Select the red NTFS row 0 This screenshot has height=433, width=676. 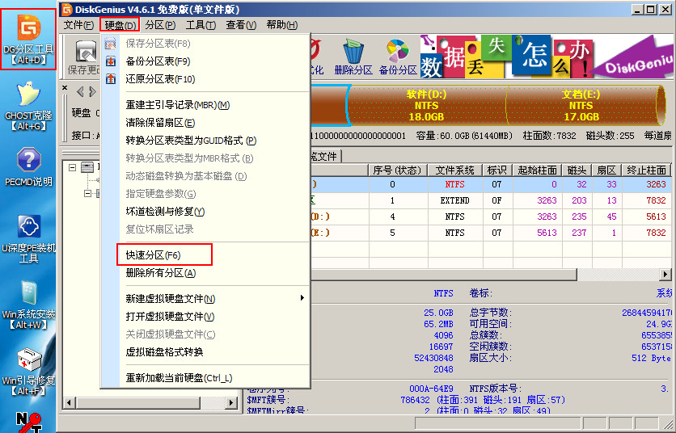click(491, 184)
